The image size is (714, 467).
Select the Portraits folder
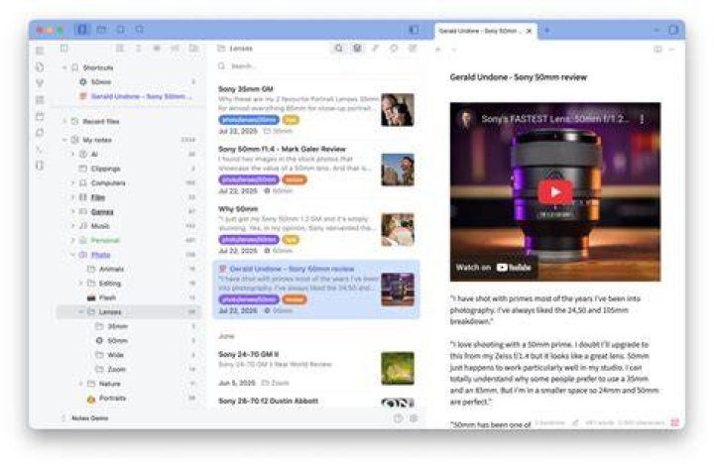(x=128, y=399)
